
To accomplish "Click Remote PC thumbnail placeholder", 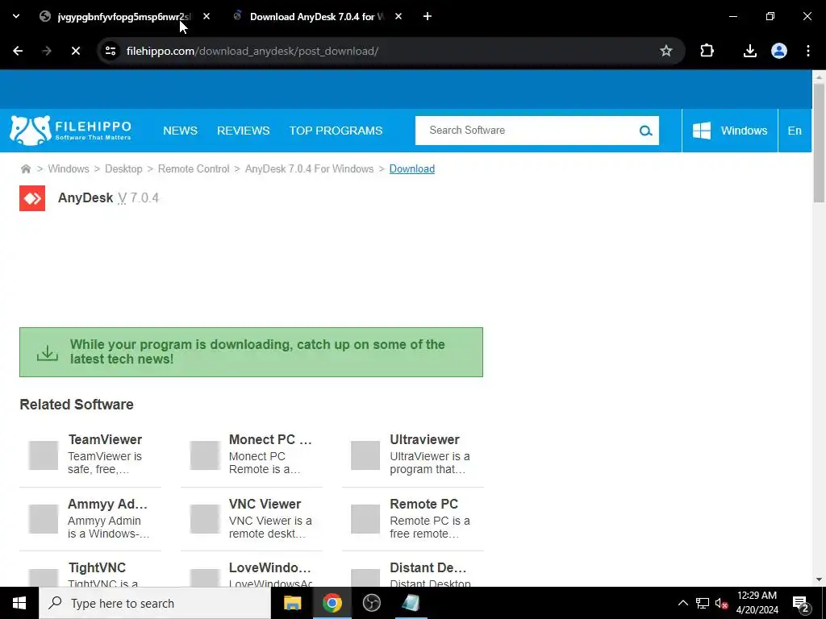I will (x=365, y=519).
